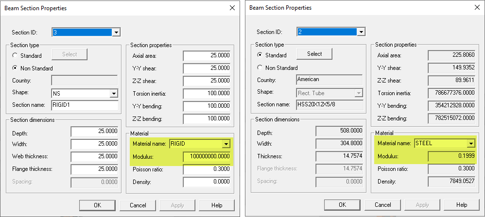Click the Modulus field showing 100000000.0000
The image size is (485, 217).
pyautogui.click(x=207, y=157)
